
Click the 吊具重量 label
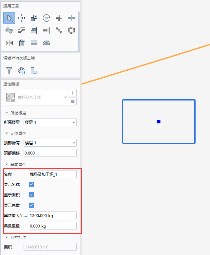click(12, 226)
